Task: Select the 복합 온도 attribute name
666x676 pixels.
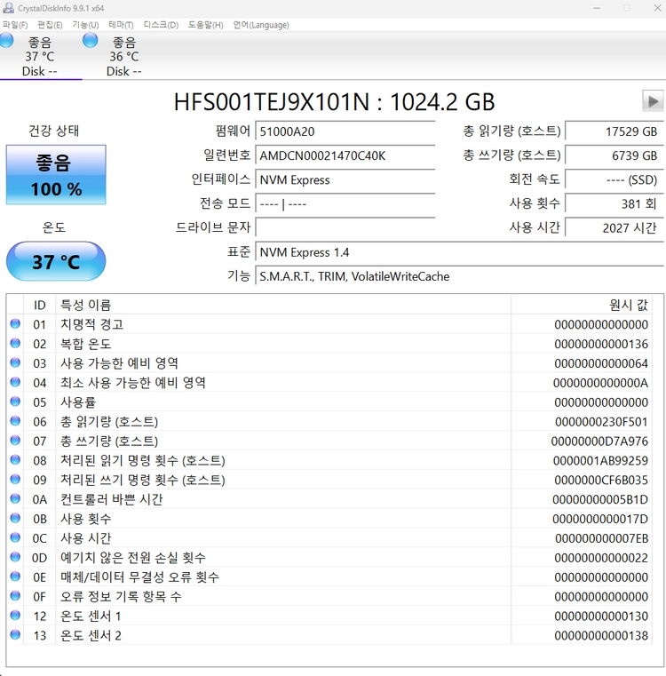Action: tap(86, 344)
